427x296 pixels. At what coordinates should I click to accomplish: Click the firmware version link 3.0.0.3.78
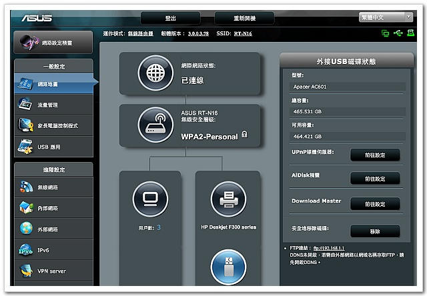[x=198, y=33]
